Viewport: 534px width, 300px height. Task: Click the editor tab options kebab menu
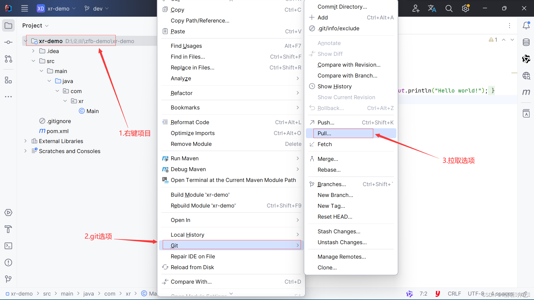[x=510, y=26]
